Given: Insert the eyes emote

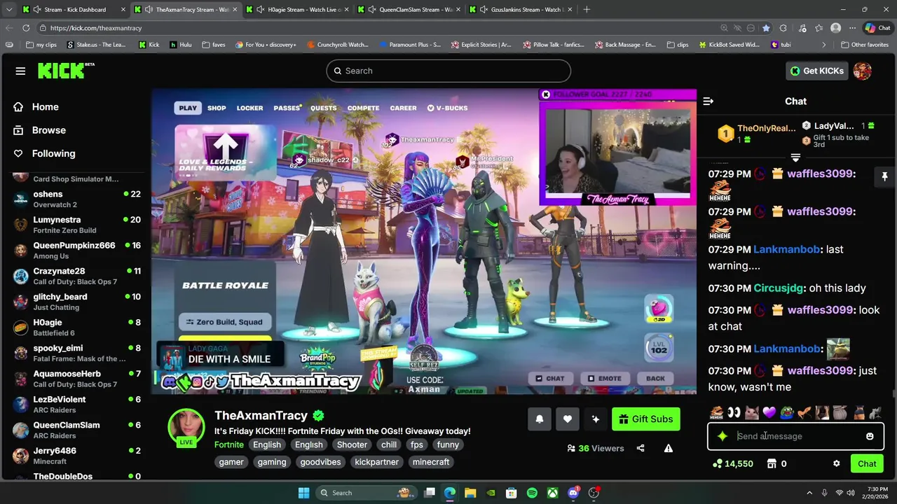Looking at the screenshot, I should click(x=734, y=413).
